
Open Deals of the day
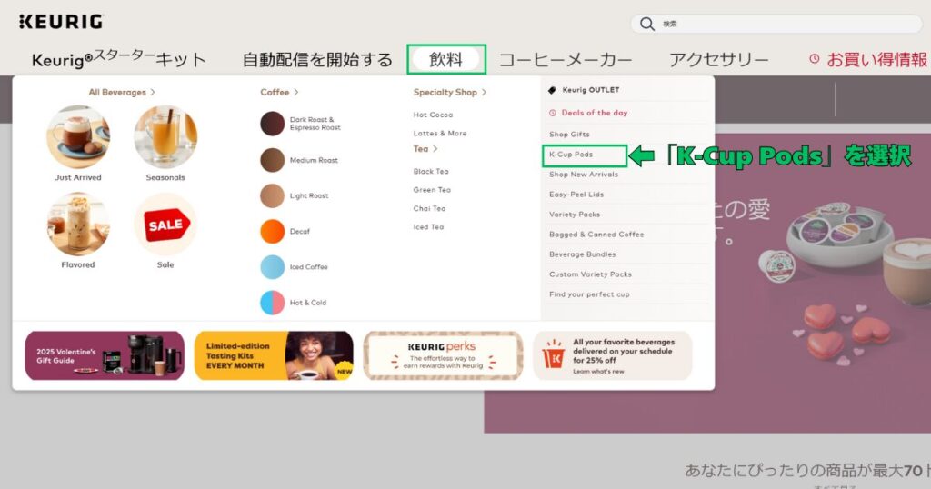(x=595, y=113)
